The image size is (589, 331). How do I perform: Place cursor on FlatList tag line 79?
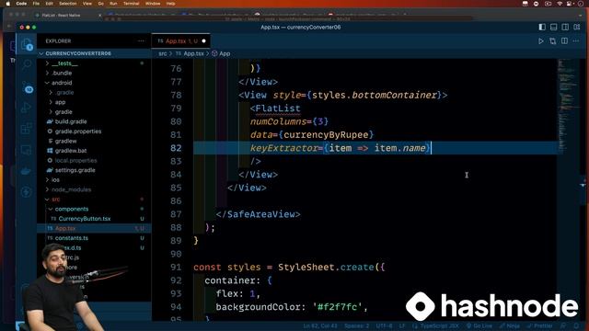click(x=278, y=108)
